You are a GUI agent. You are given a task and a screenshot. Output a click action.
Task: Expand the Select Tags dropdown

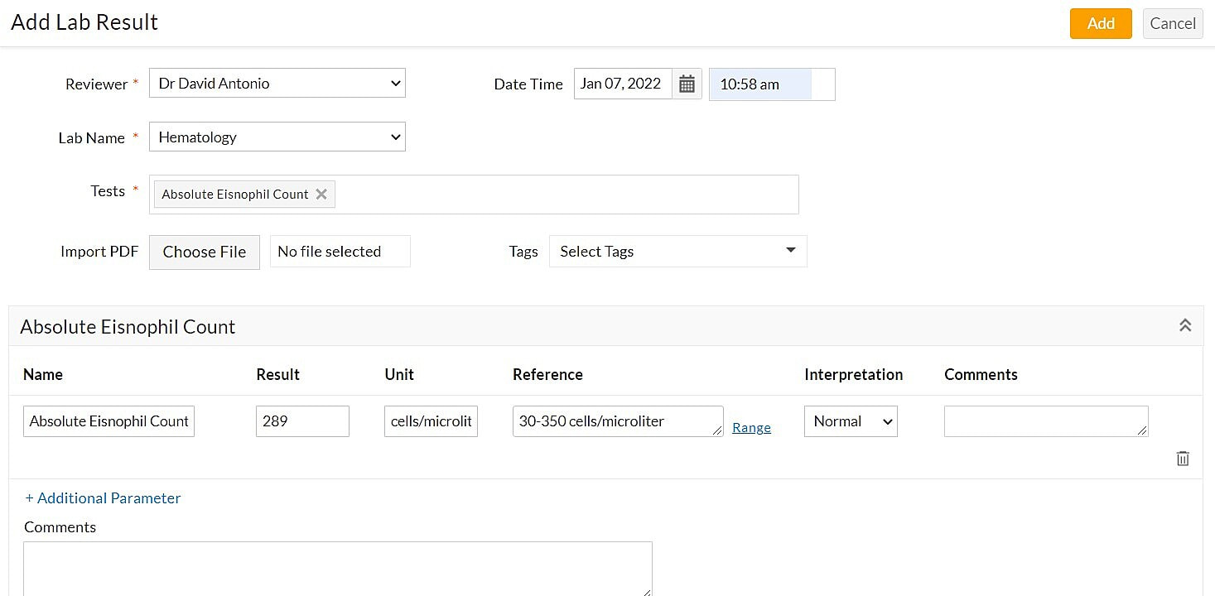(677, 252)
